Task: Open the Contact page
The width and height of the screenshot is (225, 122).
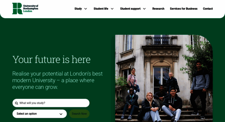Action: click(x=208, y=9)
